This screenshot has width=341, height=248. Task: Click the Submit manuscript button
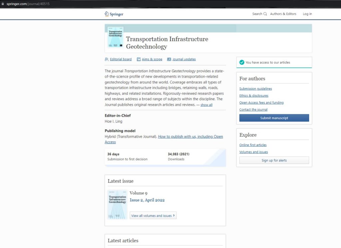(274, 118)
